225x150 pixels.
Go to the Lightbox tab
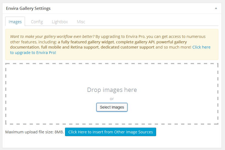[60, 22]
